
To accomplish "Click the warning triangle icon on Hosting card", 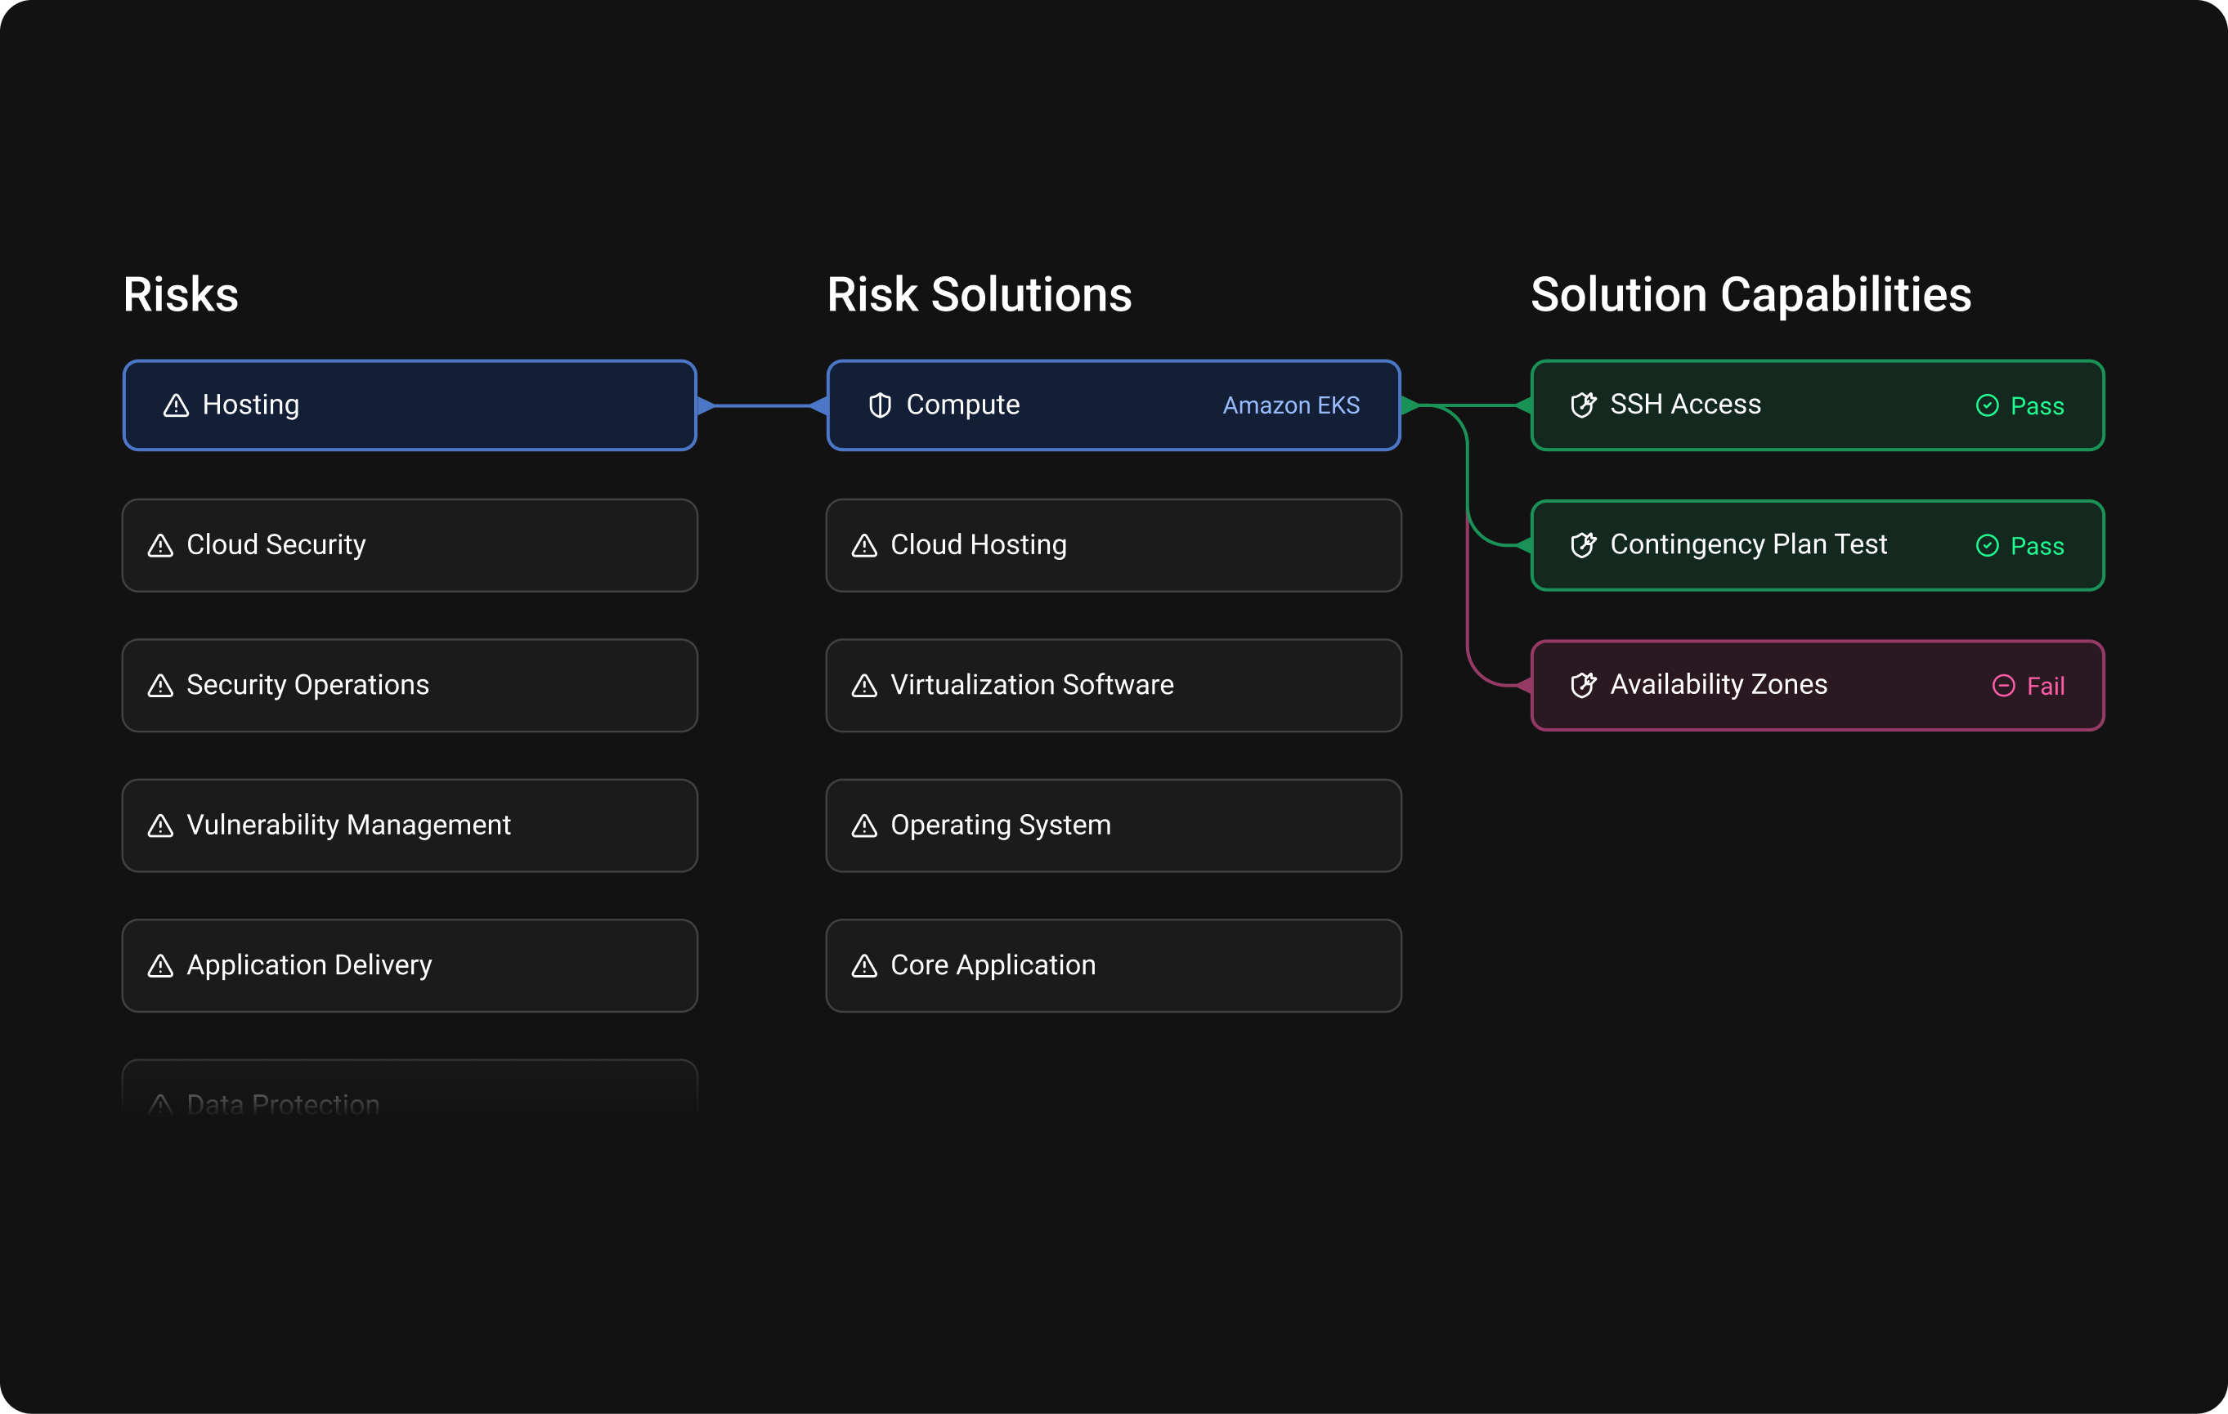I will point(176,405).
